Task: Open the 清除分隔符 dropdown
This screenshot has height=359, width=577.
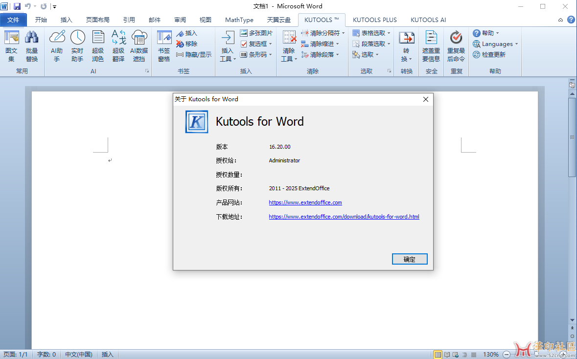Action: click(x=323, y=33)
